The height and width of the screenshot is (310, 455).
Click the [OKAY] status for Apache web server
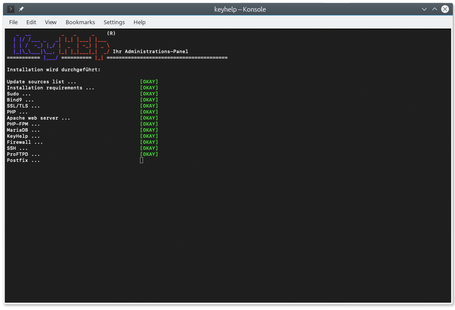tap(149, 118)
